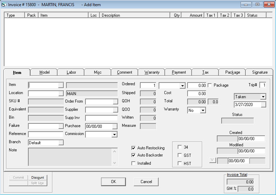Image resolution: width=276 pixels, height=195 pixels.
Task: Click the Type column header
Action: click(14, 15)
